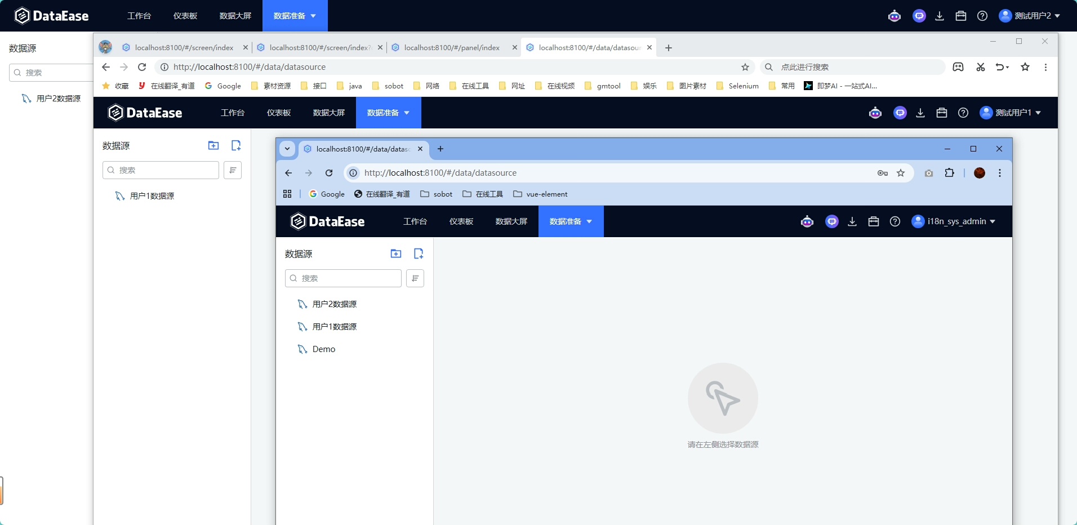Click the toolbox icon in the i18n_sys_admin header
The width and height of the screenshot is (1077, 525).
coord(874,221)
